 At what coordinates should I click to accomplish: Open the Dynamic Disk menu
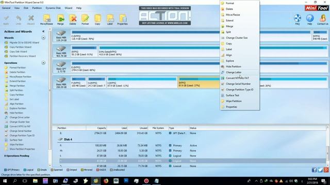pyautogui.click(x=53, y=8)
